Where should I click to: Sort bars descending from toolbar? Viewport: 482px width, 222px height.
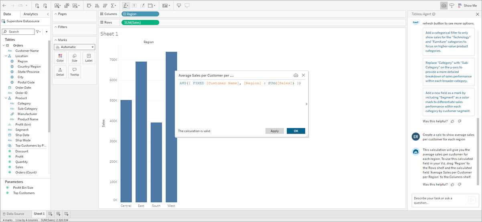click(x=105, y=6)
